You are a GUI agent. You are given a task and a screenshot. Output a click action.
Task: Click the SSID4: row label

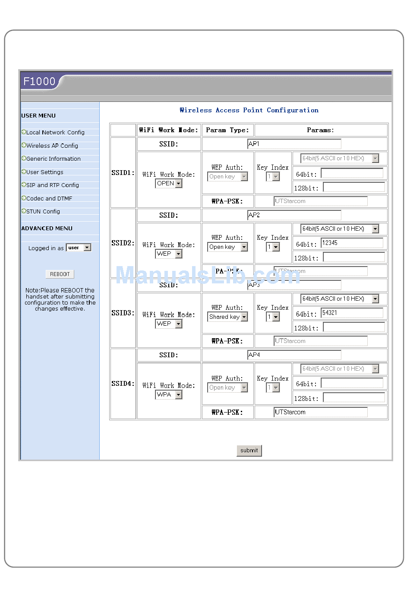pyautogui.click(x=123, y=384)
